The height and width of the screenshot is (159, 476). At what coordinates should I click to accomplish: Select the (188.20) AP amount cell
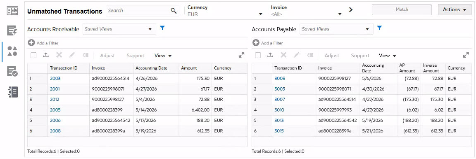pyautogui.click(x=409, y=120)
